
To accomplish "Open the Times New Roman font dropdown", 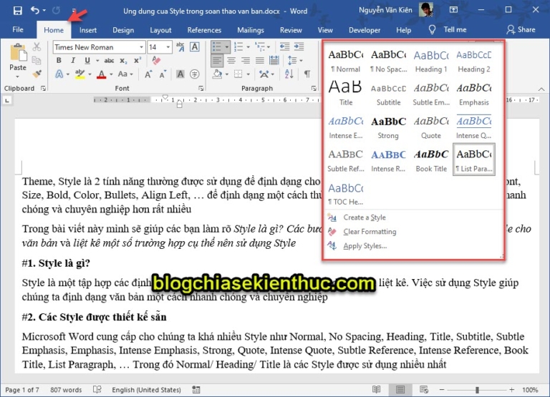I will [141, 47].
